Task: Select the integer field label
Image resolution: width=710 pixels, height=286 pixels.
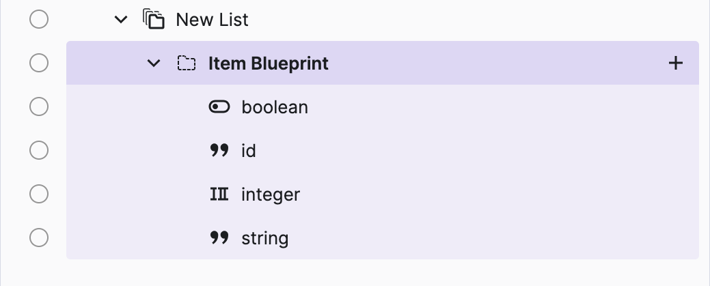Action: point(271,195)
